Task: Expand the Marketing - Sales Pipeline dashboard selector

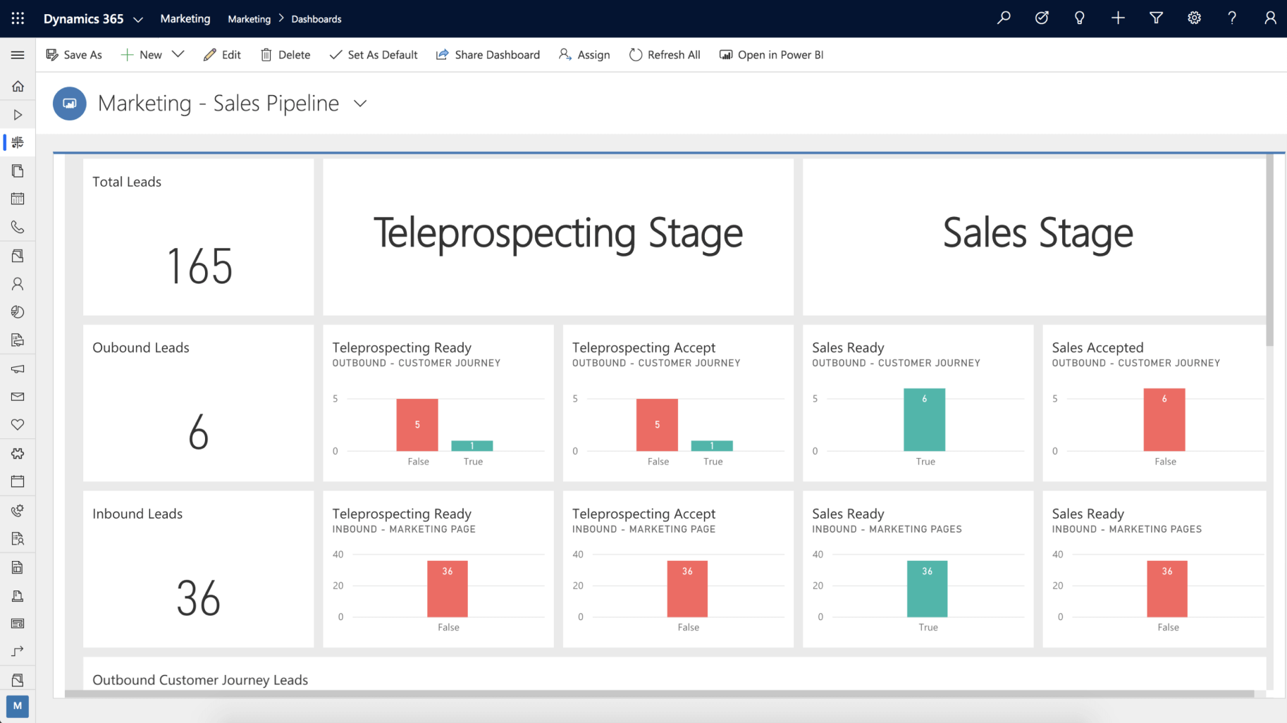Action: (360, 103)
